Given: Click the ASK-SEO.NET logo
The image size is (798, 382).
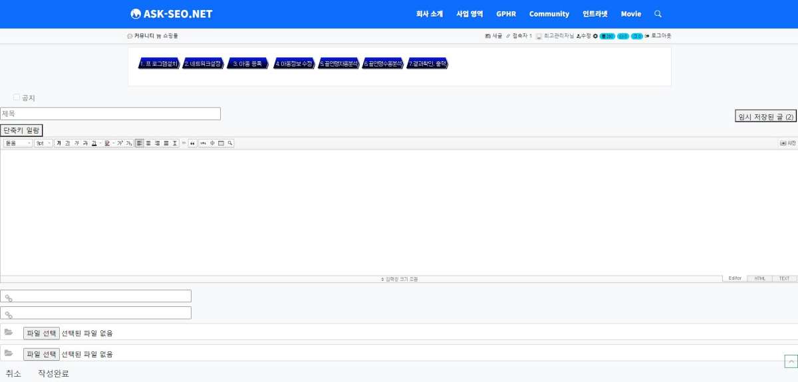Looking at the screenshot, I should coord(172,14).
